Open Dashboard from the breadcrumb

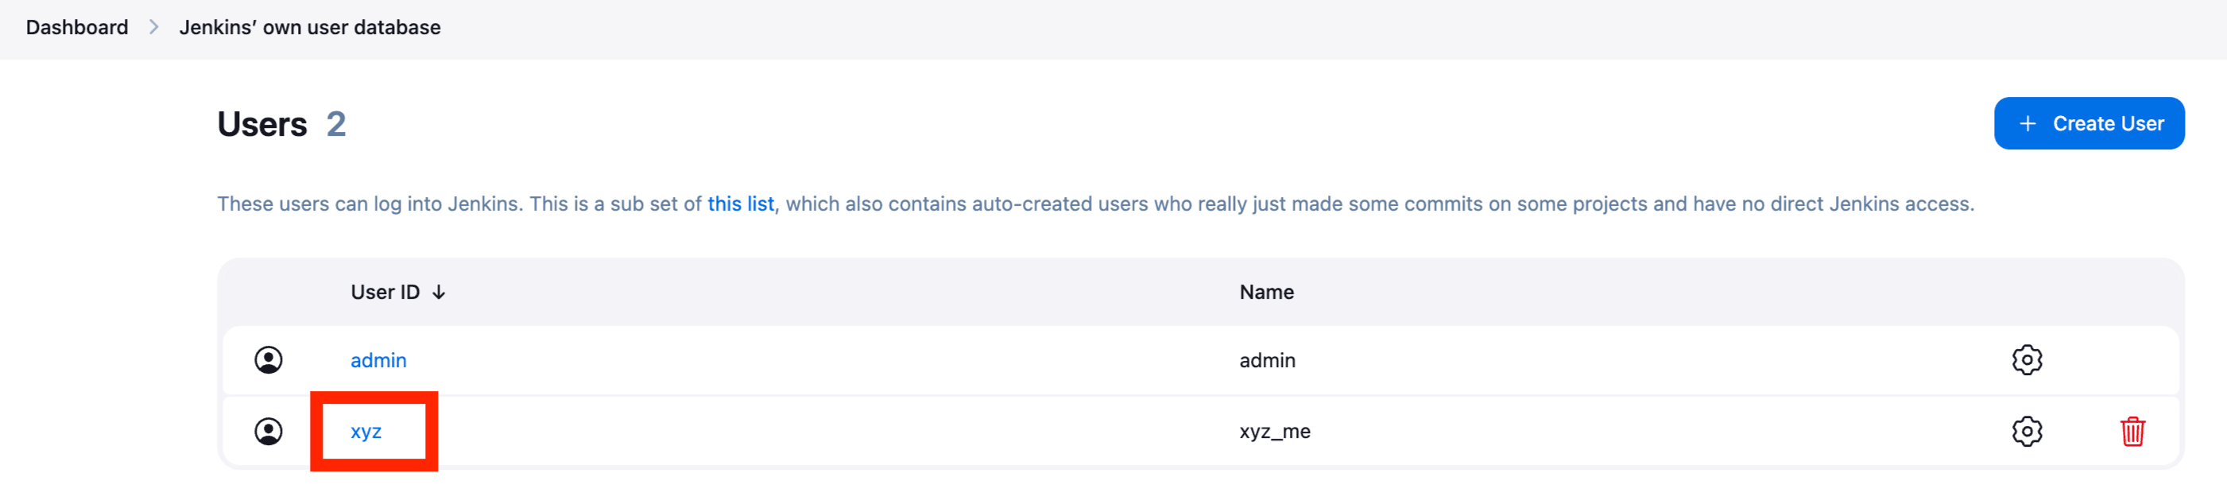[x=76, y=27]
